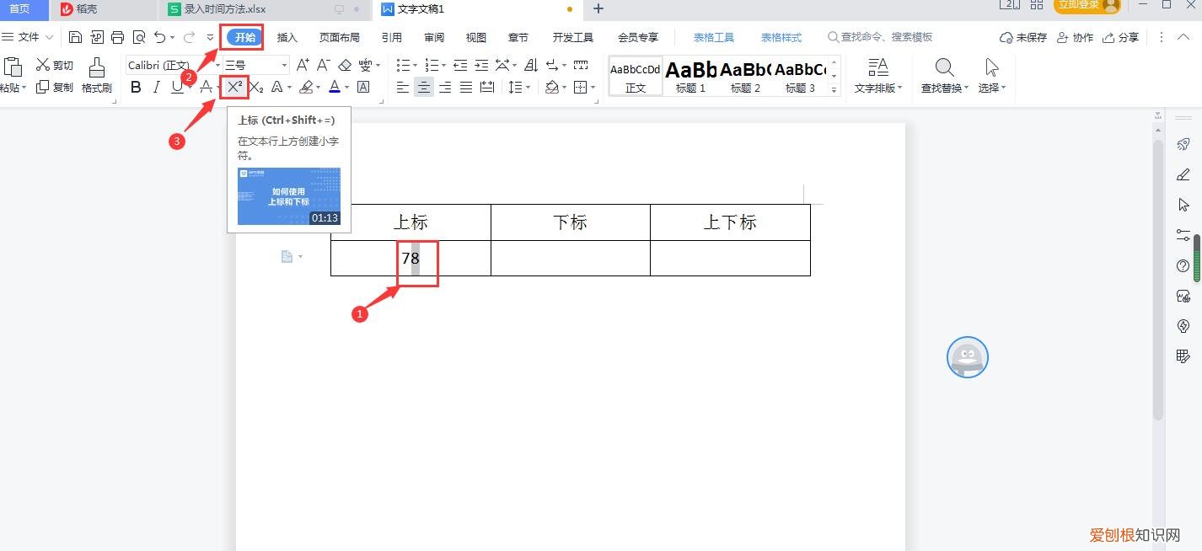Apply the current font color swatch
1202x551 pixels.
[x=335, y=87]
